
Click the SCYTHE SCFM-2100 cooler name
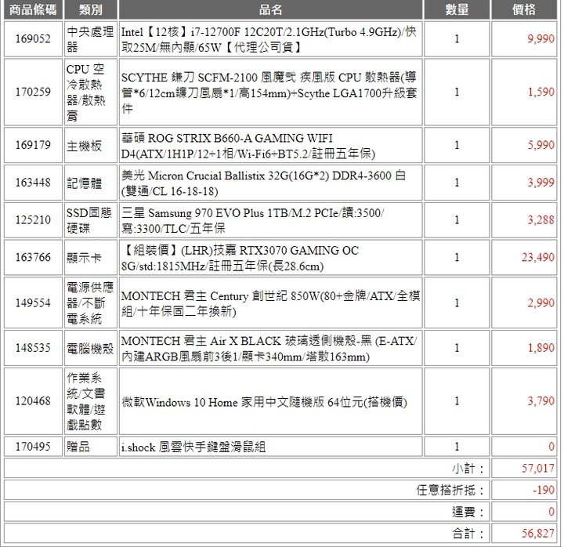point(269,92)
